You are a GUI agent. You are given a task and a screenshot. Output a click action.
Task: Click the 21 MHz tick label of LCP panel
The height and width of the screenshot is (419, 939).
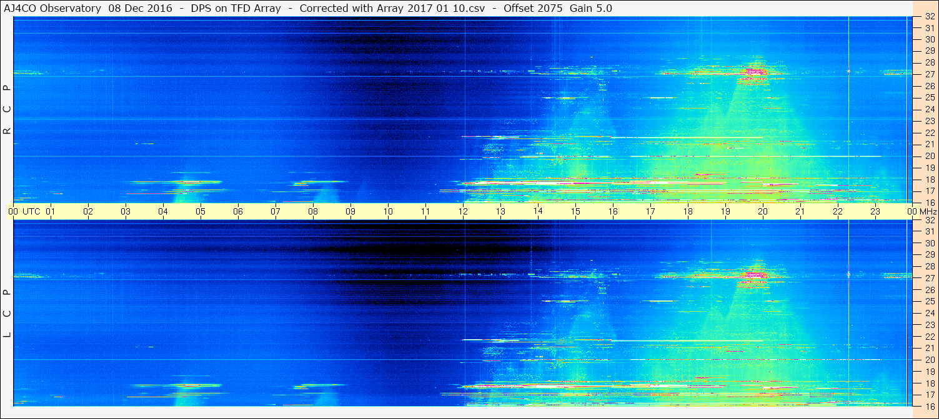click(930, 348)
